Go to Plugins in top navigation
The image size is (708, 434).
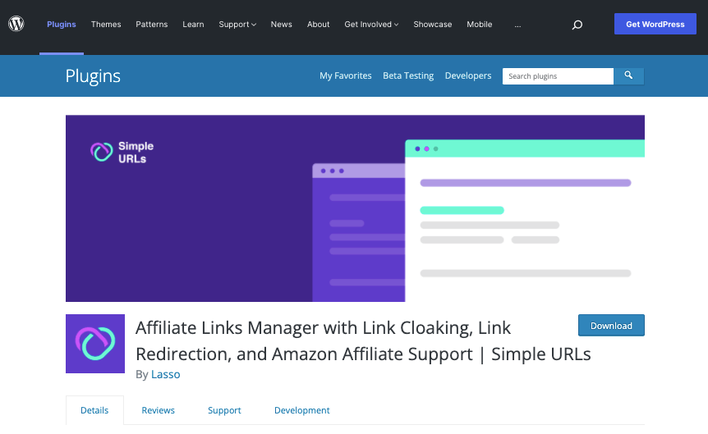(x=62, y=25)
